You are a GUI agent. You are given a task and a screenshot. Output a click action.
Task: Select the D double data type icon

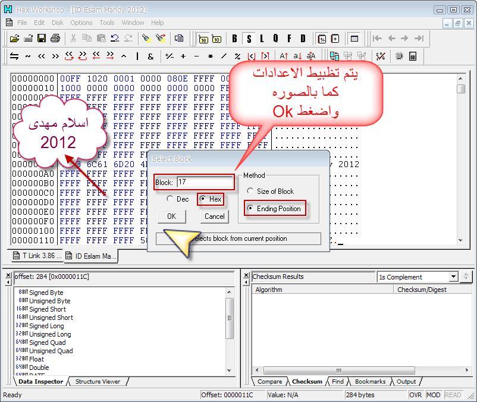[x=303, y=39]
